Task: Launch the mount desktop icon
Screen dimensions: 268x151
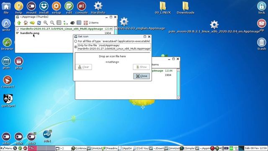Action: 31,8
